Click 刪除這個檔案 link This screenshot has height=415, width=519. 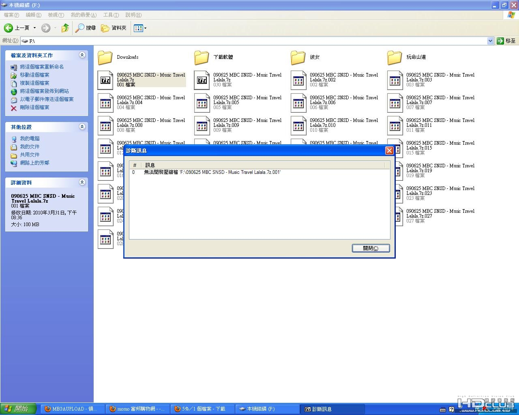click(34, 107)
